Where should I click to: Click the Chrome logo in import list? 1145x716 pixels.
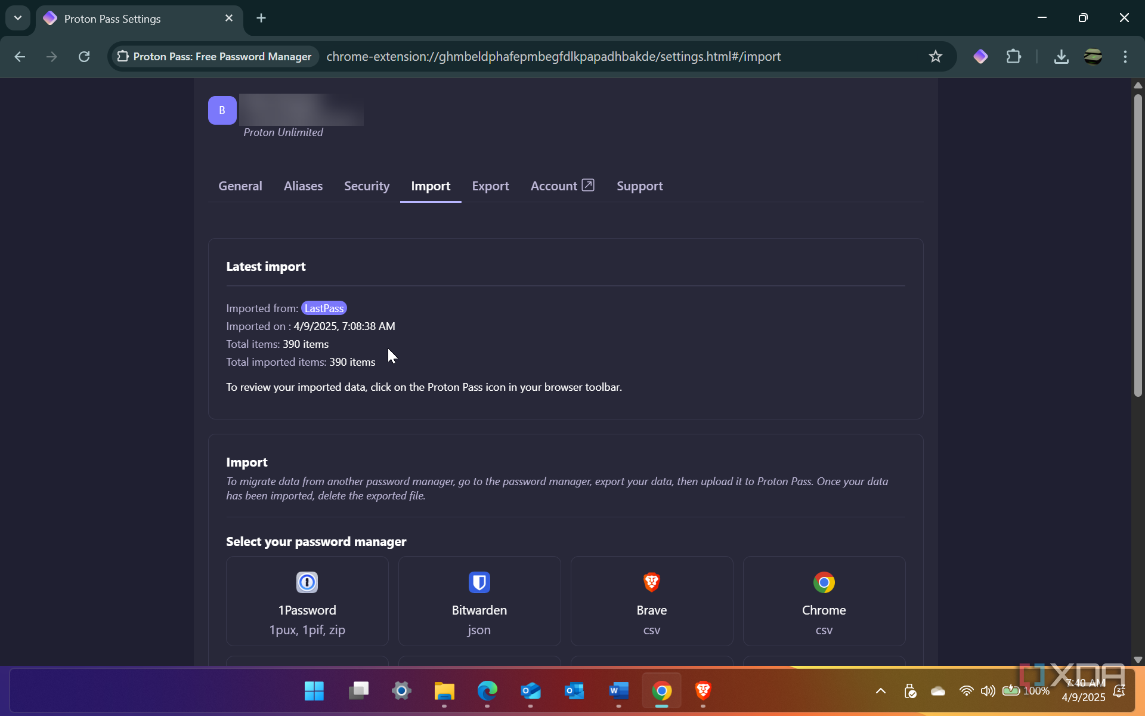[x=824, y=582]
